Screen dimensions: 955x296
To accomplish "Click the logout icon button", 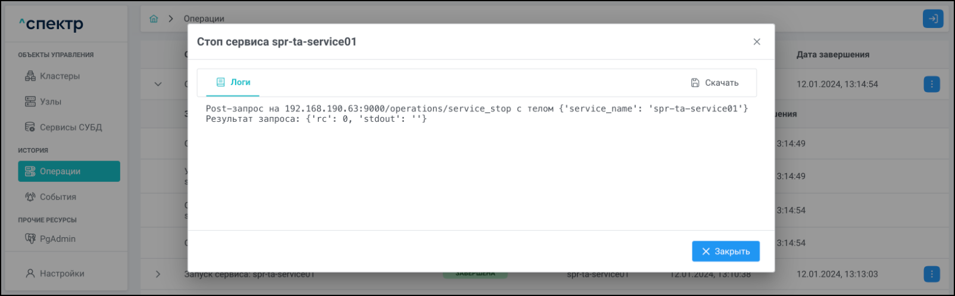I will [932, 19].
